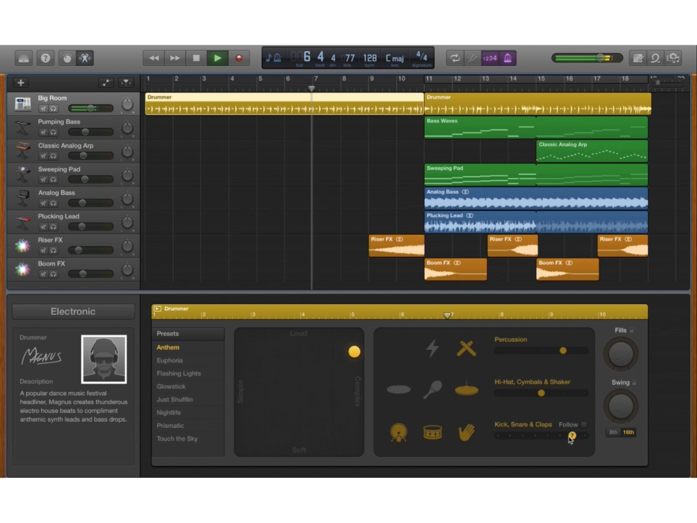Viewport: 697px width, 523px height.
Task: Select the 16th swing resolution
Action: 628,432
